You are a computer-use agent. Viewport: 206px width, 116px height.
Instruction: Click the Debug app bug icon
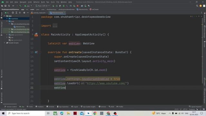click(x=64, y=6)
